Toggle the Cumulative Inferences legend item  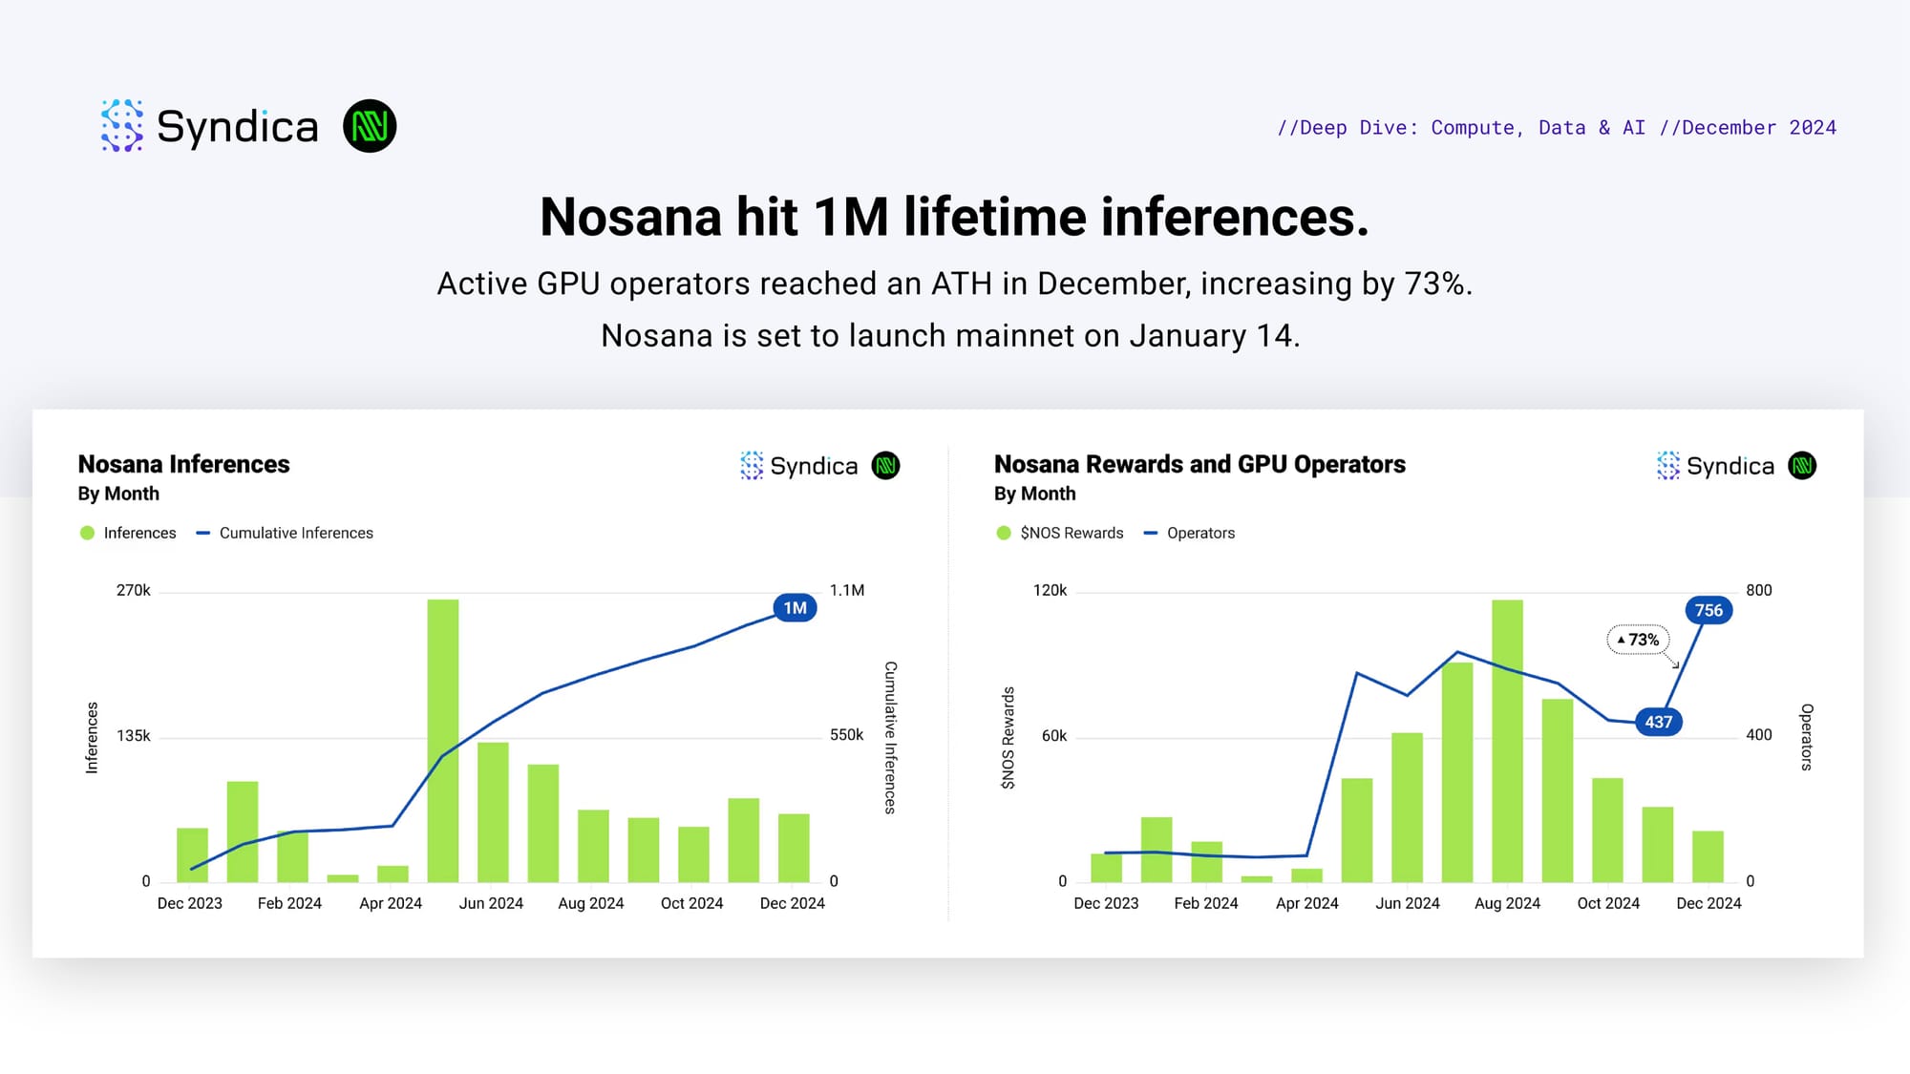(285, 533)
